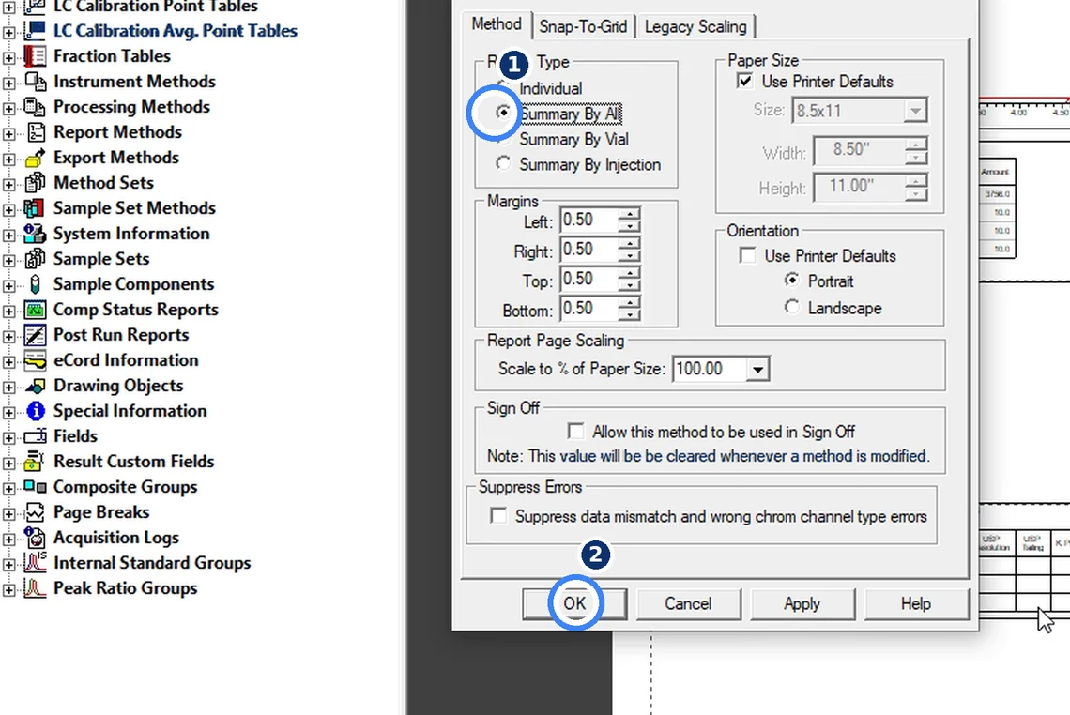Viewport: 1070px width, 715px height.
Task: Select the Composite Groups tree item label
Action: [x=126, y=487]
